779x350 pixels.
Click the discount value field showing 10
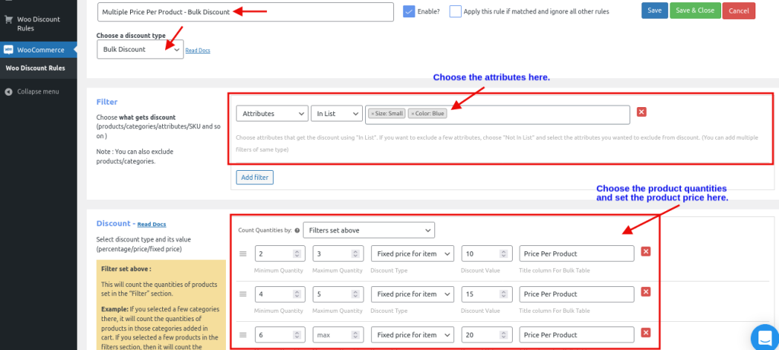[486, 254]
